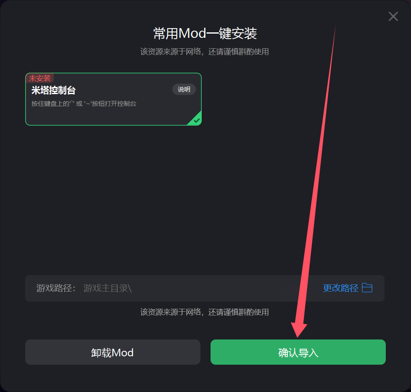This screenshot has height=392, width=411.
Task: Focus the 游戏路径 path field
Action: click(205, 288)
